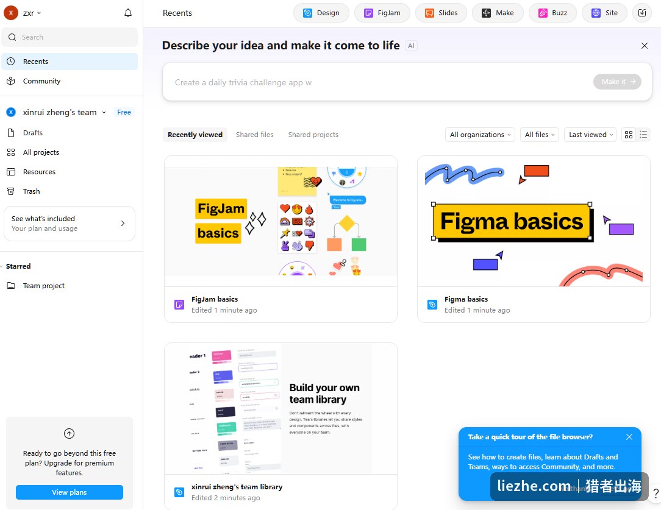
Task: Switch to the Shared projects tab
Action: click(x=313, y=135)
